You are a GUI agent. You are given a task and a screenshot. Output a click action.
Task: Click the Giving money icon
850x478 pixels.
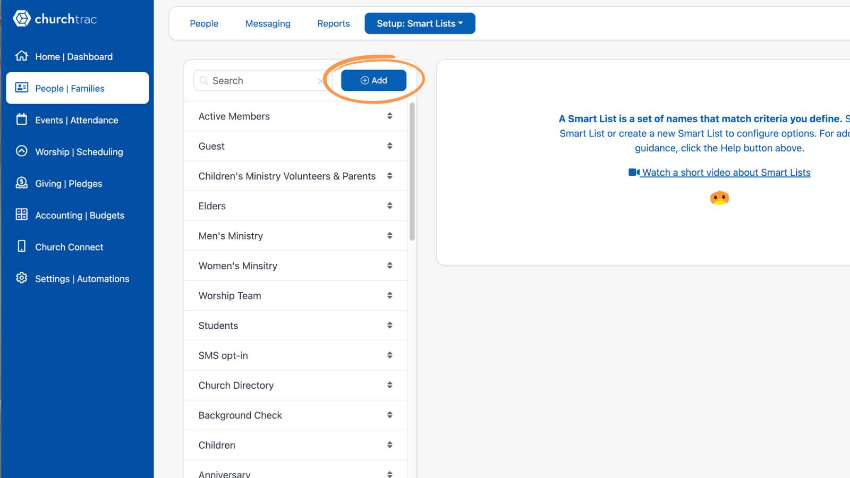[22, 183]
